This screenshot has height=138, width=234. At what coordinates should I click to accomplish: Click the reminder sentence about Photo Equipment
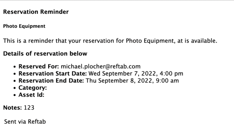(x=110, y=41)
